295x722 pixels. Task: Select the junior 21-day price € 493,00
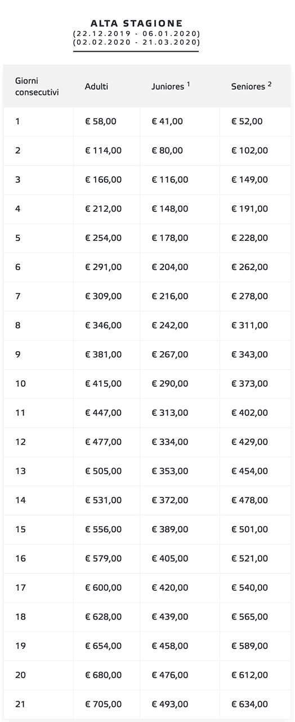[170, 704]
